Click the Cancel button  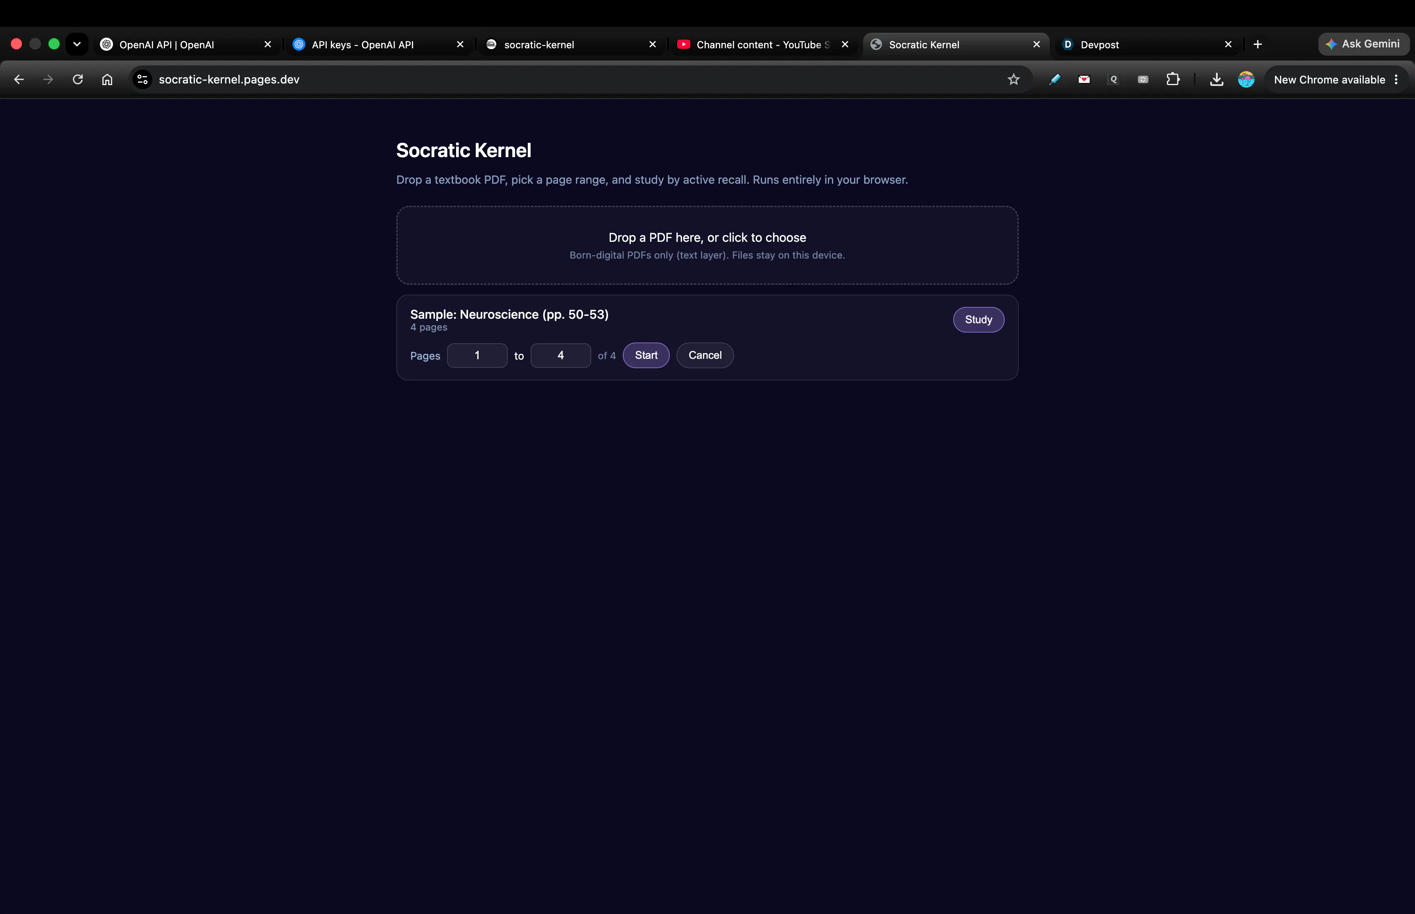click(705, 356)
